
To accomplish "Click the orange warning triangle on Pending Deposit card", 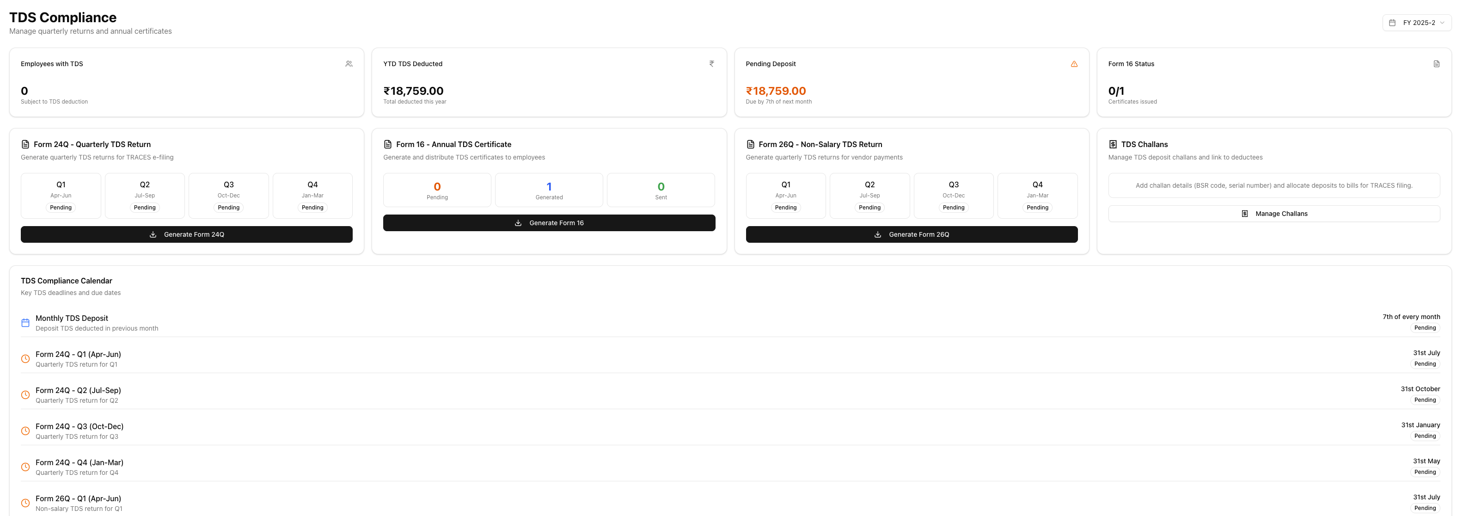I will (1074, 64).
